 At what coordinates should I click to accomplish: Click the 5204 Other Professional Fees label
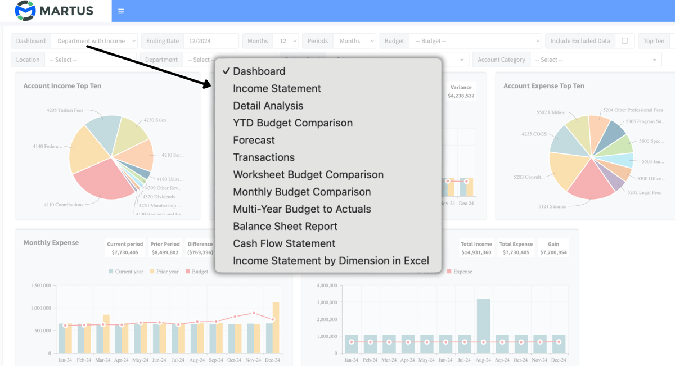(633, 110)
